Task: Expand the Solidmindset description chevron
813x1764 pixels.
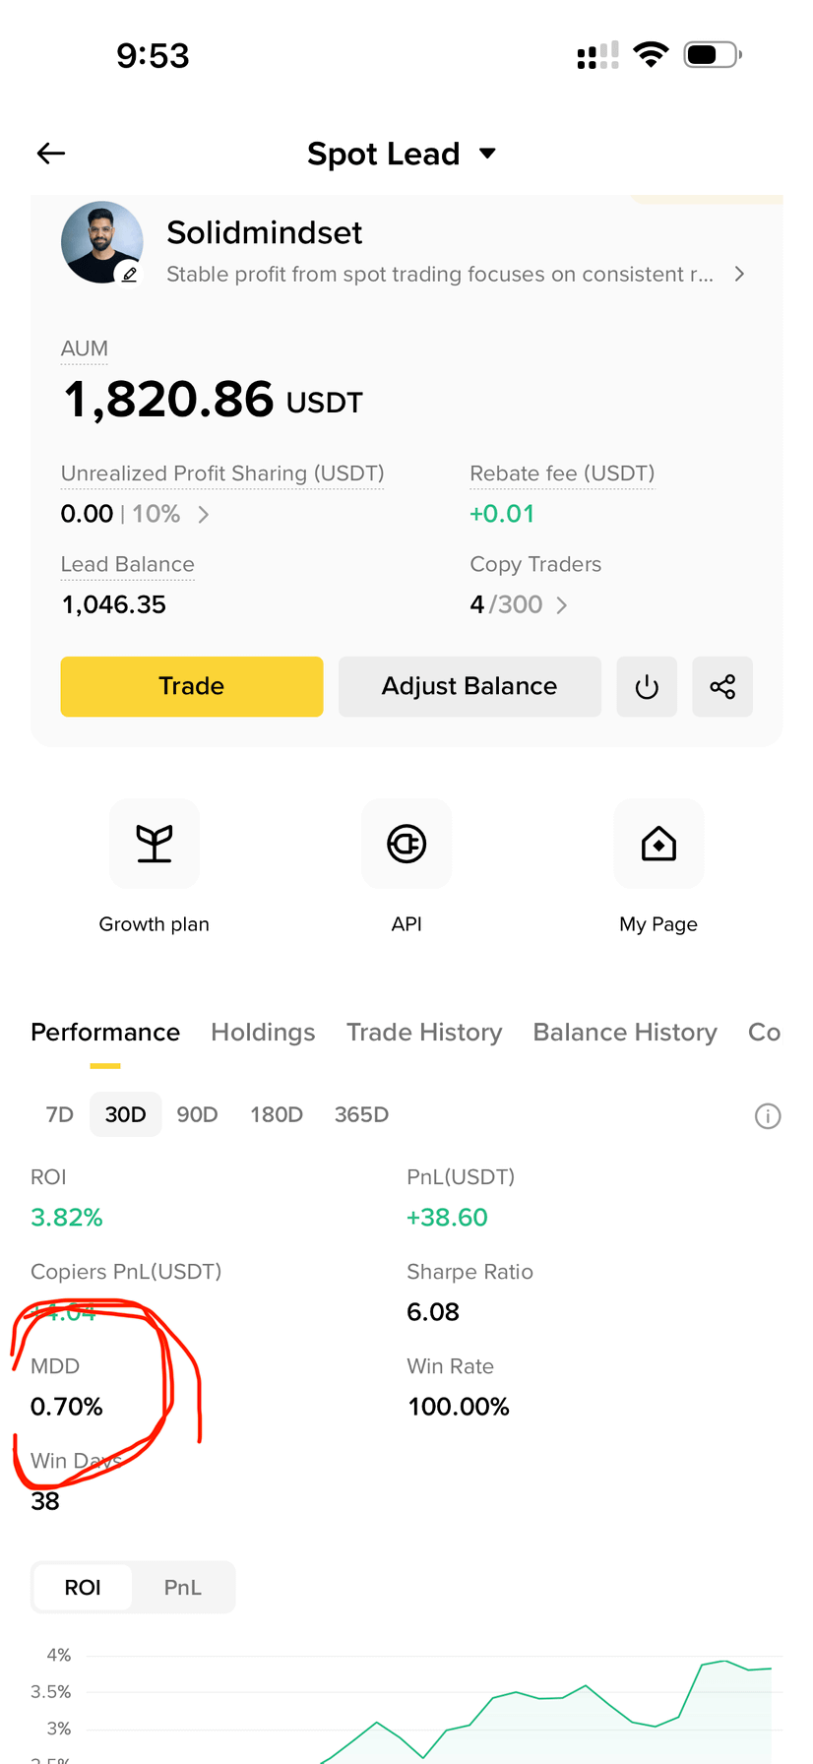Action: pyautogui.click(x=739, y=274)
